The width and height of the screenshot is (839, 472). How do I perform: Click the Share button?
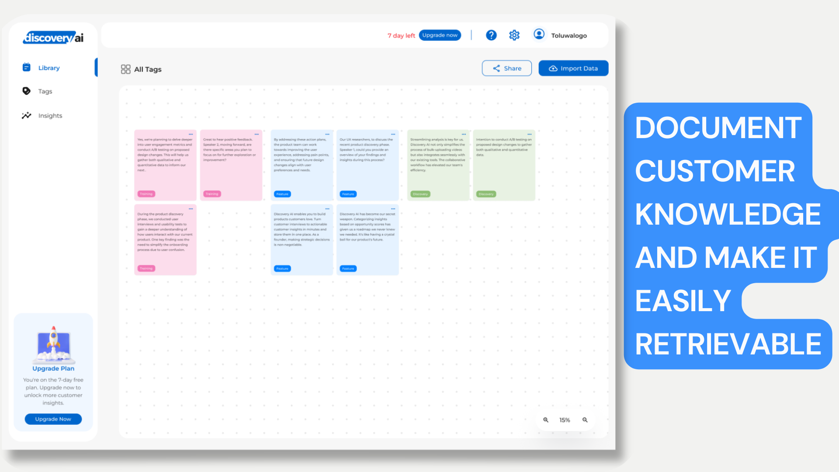[506, 68]
